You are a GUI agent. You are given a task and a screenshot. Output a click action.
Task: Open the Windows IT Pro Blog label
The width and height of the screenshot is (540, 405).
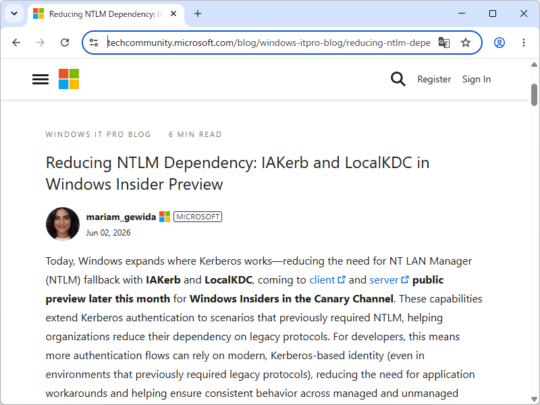tap(98, 134)
